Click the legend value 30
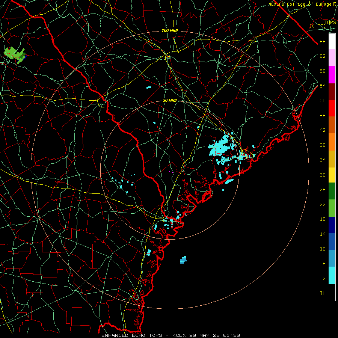This screenshot has width=338, height=338. coord(323,175)
